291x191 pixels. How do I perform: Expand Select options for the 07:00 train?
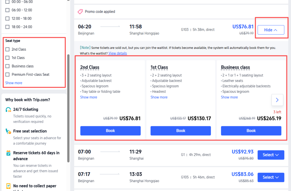pos(271,155)
